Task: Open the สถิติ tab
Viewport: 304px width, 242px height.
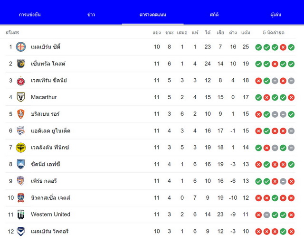Action: 214,15
